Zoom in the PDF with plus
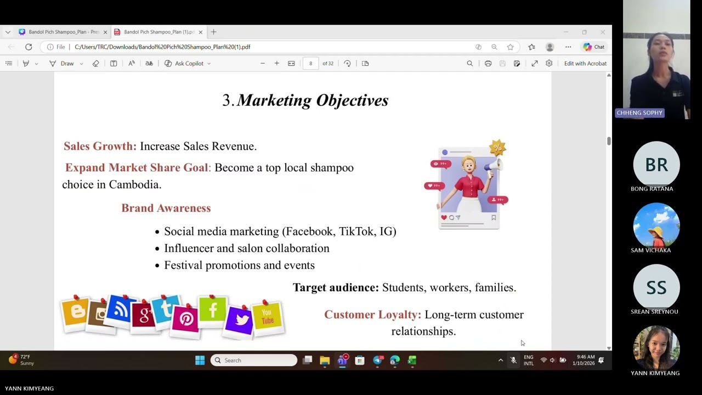The image size is (702, 395). pos(277,64)
